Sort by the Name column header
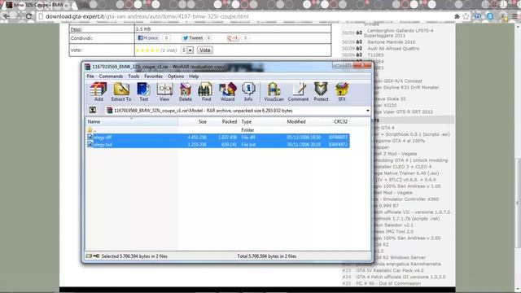521x293 pixels. [x=132, y=121]
